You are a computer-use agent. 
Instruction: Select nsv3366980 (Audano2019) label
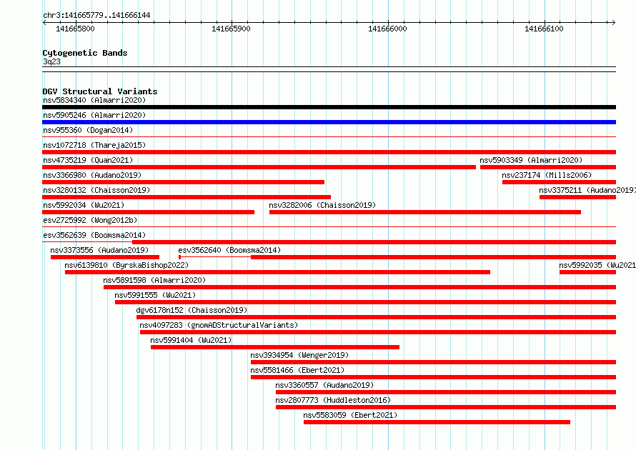pyautogui.click(x=92, y=175)
